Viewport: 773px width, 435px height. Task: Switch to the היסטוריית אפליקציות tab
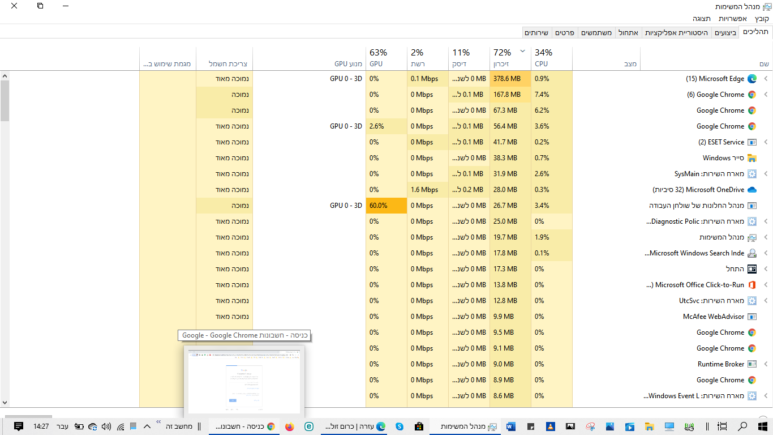pos(676,33)
